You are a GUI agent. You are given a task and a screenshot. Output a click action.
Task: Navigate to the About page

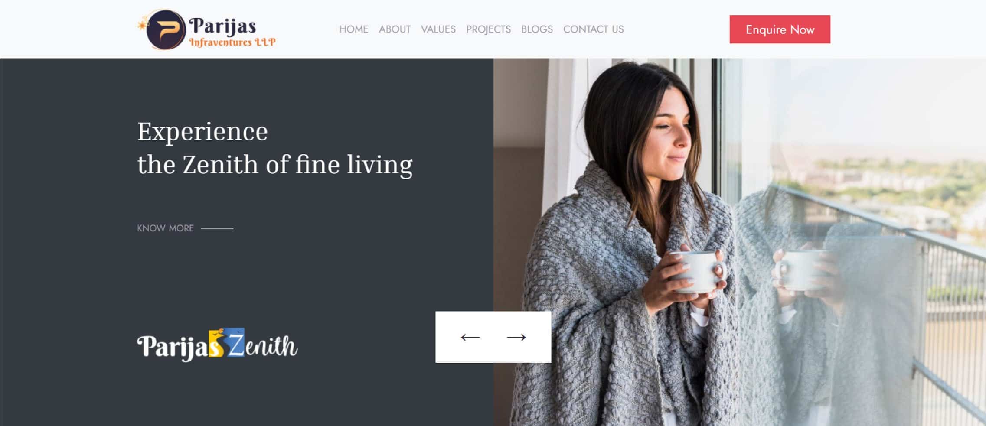pyautogui.click(x=395, y=29)
